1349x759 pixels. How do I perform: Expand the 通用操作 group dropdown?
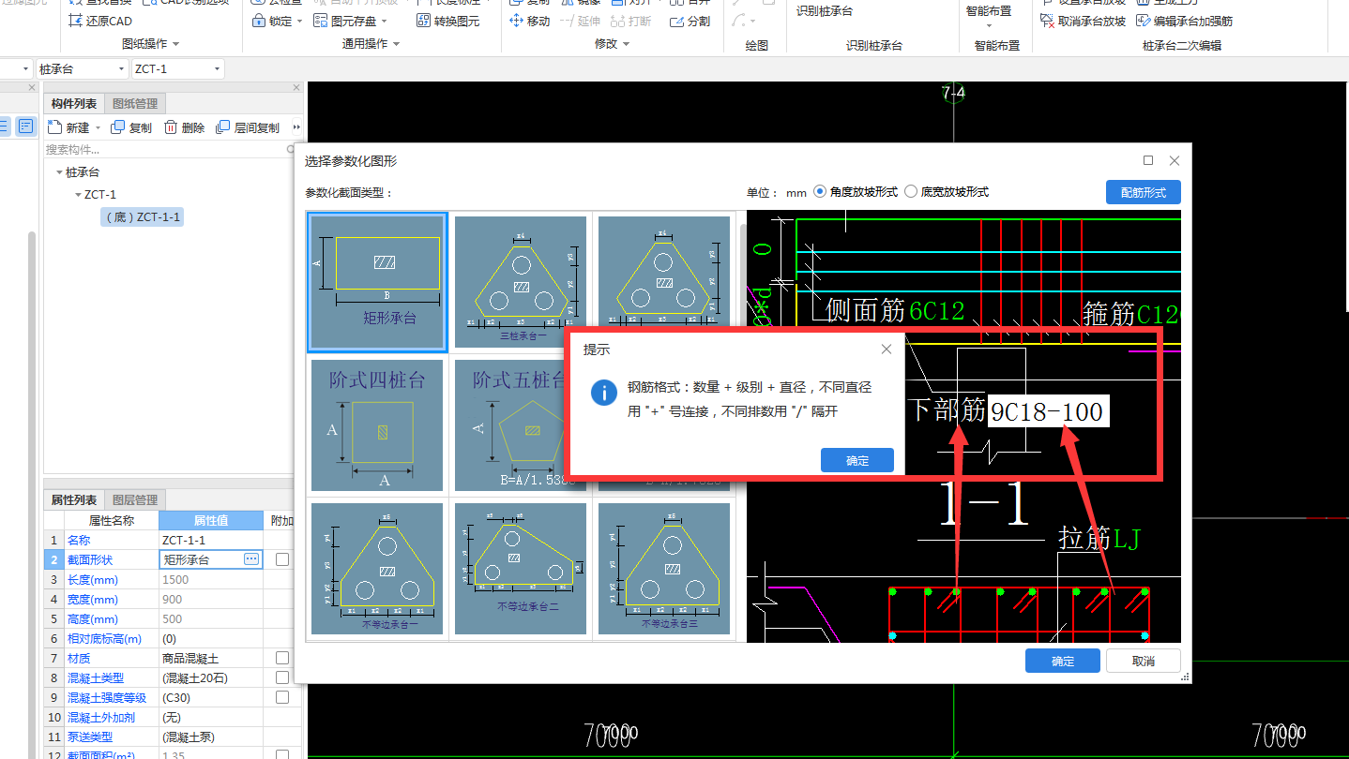point(396,44)
